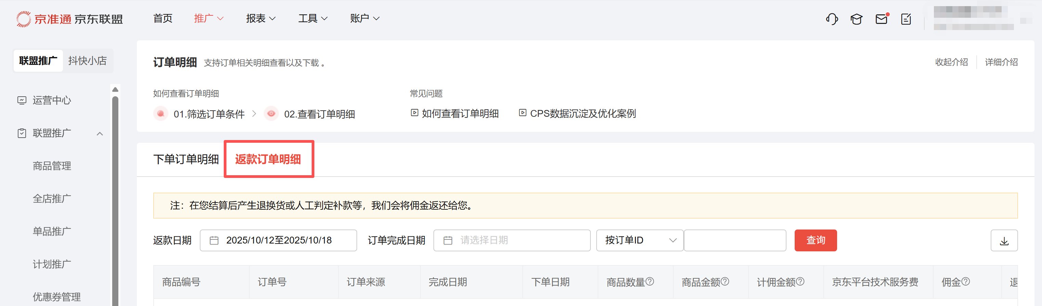Switch to 下单订单明细 tab

pyautogui.click(x=186, y=159)
